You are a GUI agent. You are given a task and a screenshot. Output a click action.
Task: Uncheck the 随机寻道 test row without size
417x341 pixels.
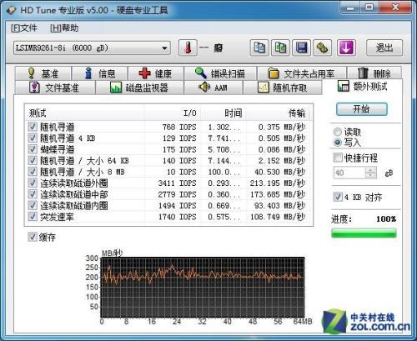click(33, 127)
